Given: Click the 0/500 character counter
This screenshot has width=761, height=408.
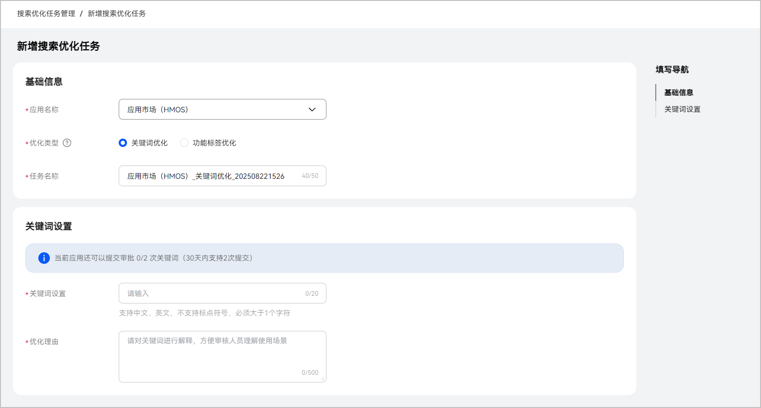Looking at the screenshot, I should tap(310, 372).
